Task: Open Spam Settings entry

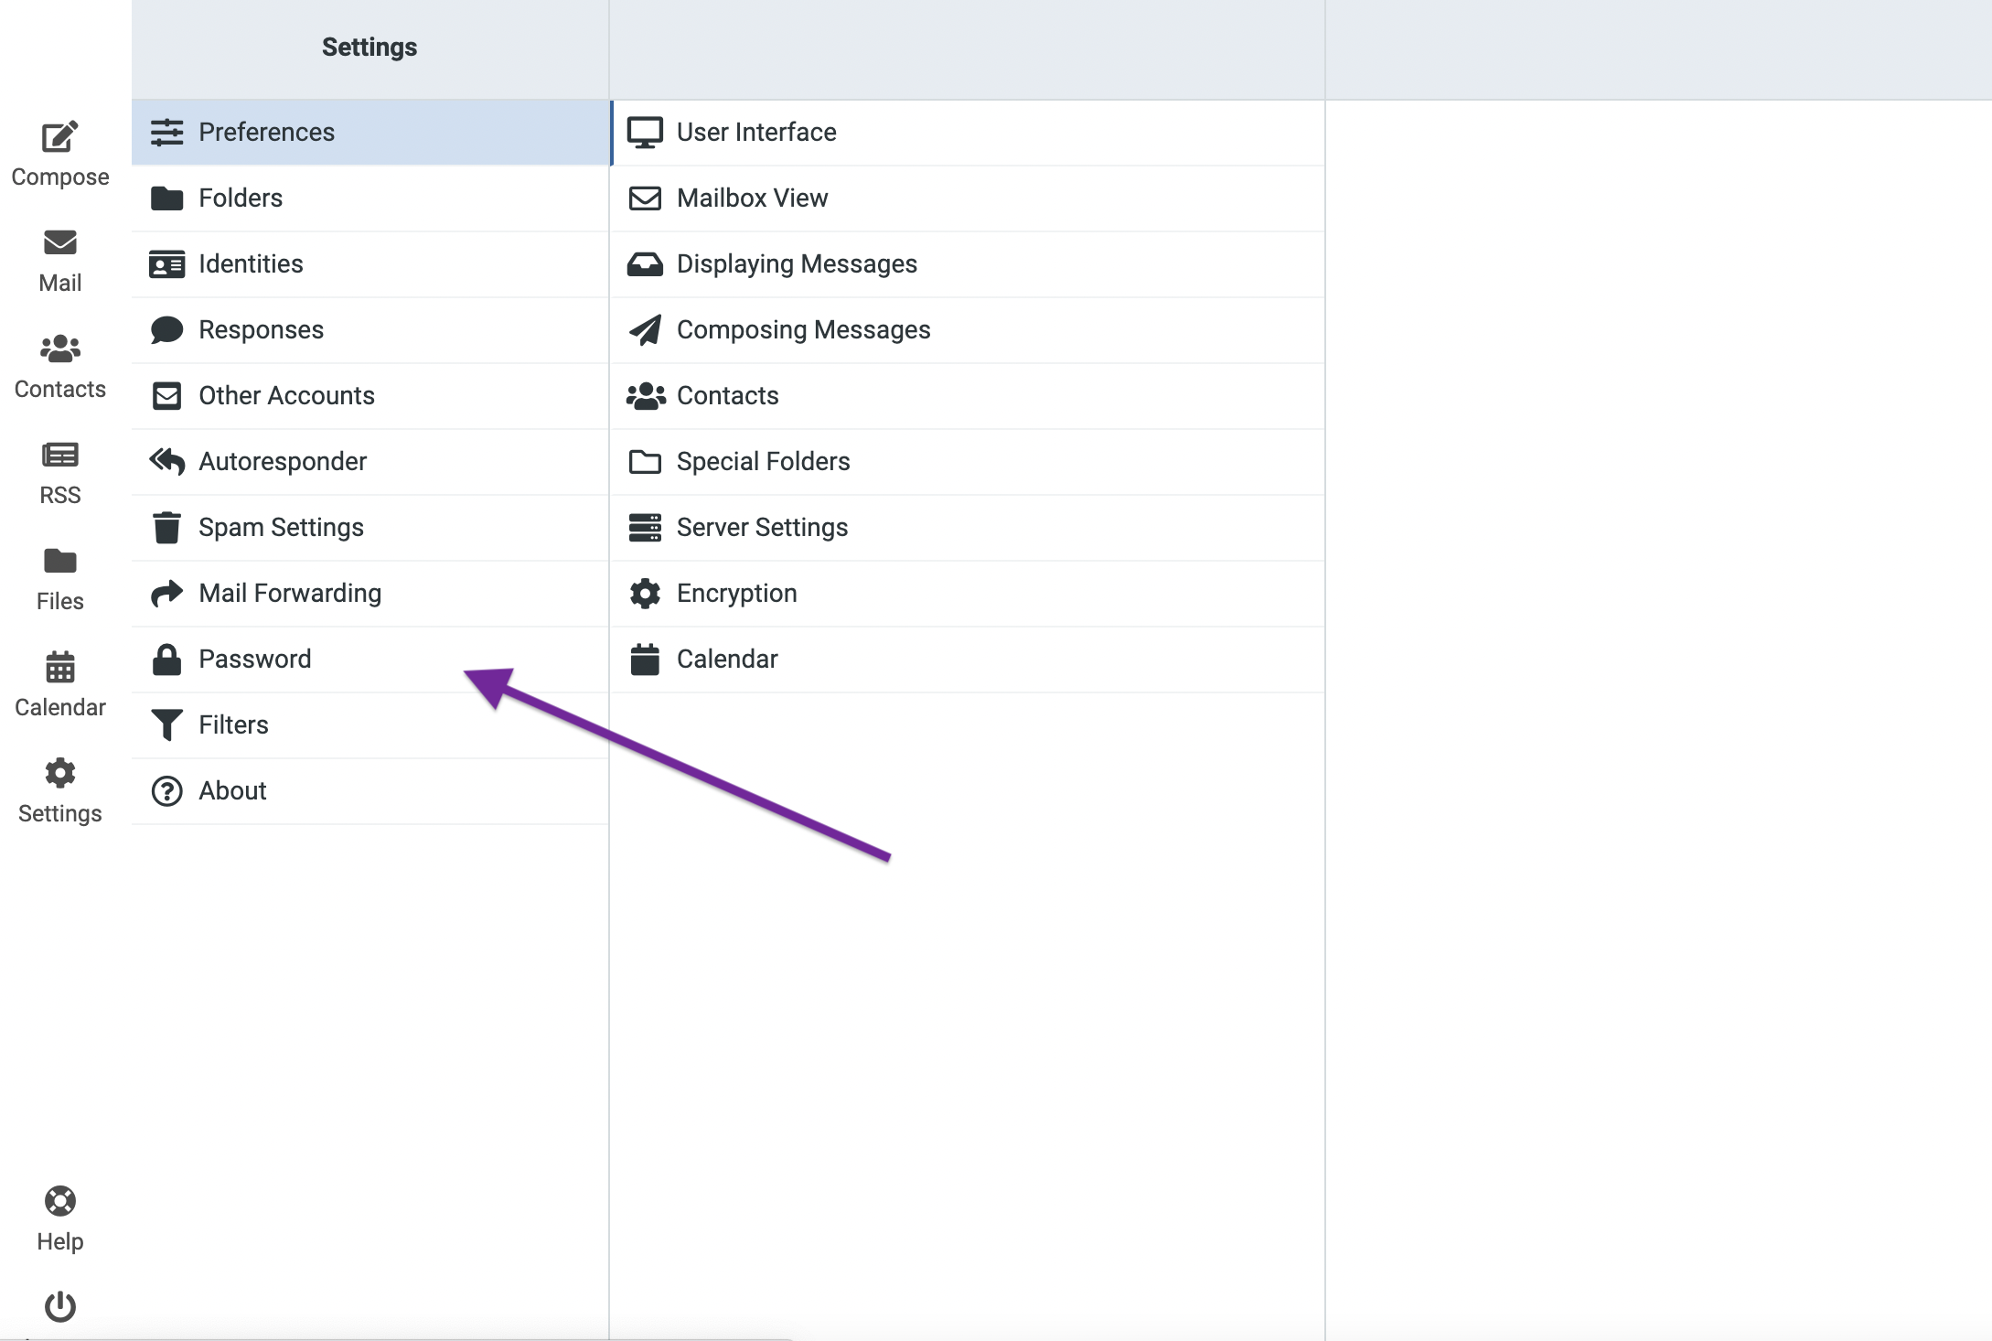Action: pos(281,527)
